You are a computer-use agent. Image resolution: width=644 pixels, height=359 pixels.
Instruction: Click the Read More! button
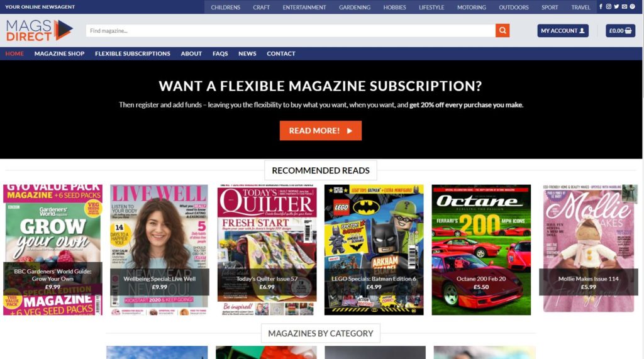click(320, 131)
